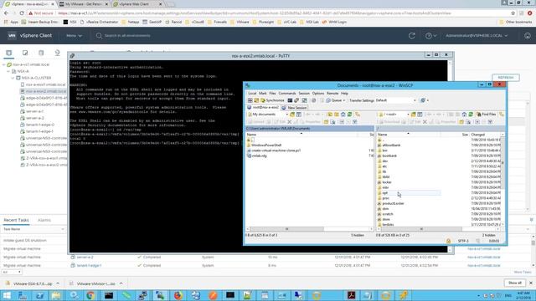536x301 pixels.
Task: Open options arrow for VMware-ESXi zip download
Action: tap(58, 283)
